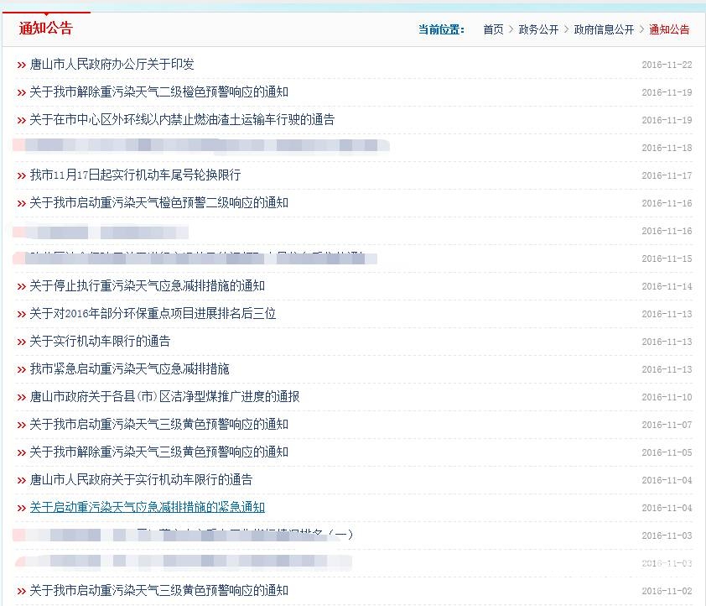Click the red arrow beside 关于启动重污染天气应急减排措施的紧急通知
This screenshot has width=706, height=606.
point(21,508)
